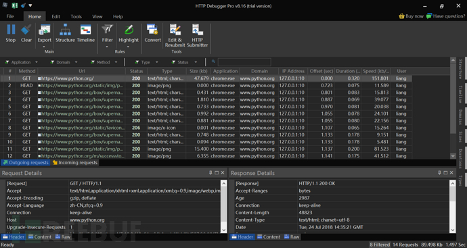Switch to the Home ribbon tab

(x=35, y=16)
